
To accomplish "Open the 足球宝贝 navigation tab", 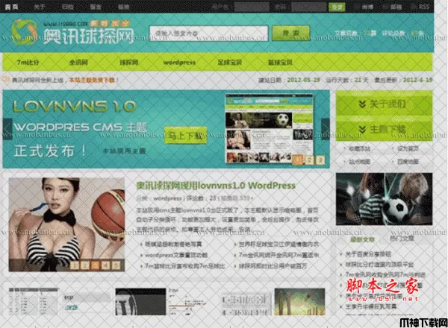I will [x=230, y=62].
